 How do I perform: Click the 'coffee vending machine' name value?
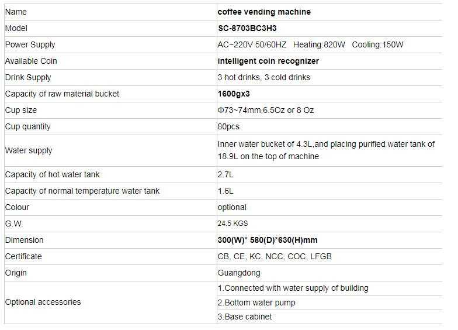pos(264,12)
